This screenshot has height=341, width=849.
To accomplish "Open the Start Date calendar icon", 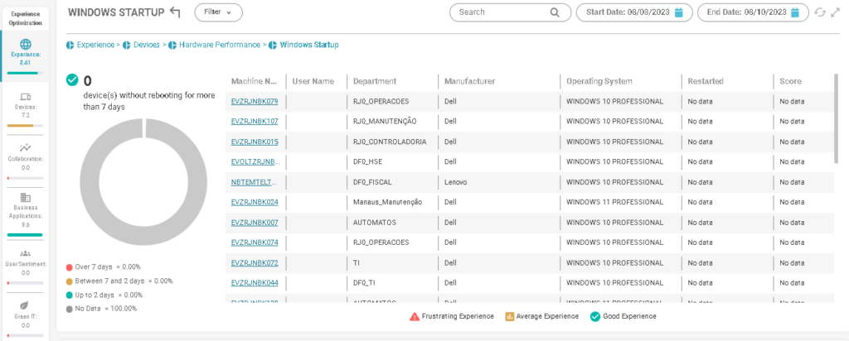I will (678, 12).
